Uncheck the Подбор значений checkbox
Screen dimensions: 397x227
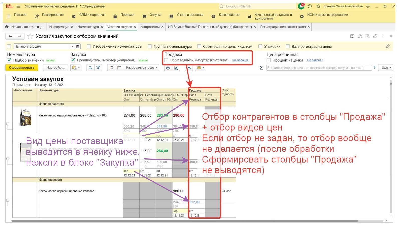[9, 60]
